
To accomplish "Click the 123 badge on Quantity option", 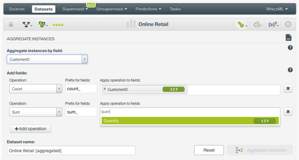I will [x=265, y=121].
